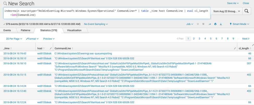This screenshot has width=254, height=105.
Task: Sort by _time column arrows
Action: click(11, 48)
